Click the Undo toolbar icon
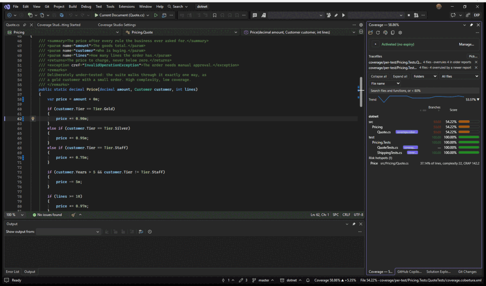 (x=70, y=15)
